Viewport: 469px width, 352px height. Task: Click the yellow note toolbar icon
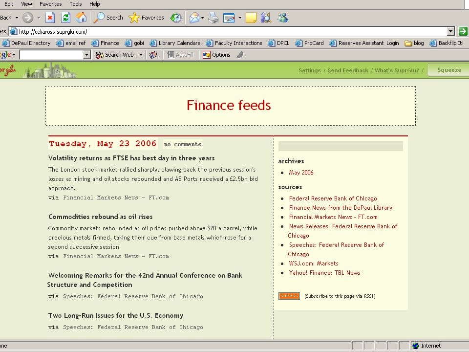pyautogui.click(x=251, y=18)
